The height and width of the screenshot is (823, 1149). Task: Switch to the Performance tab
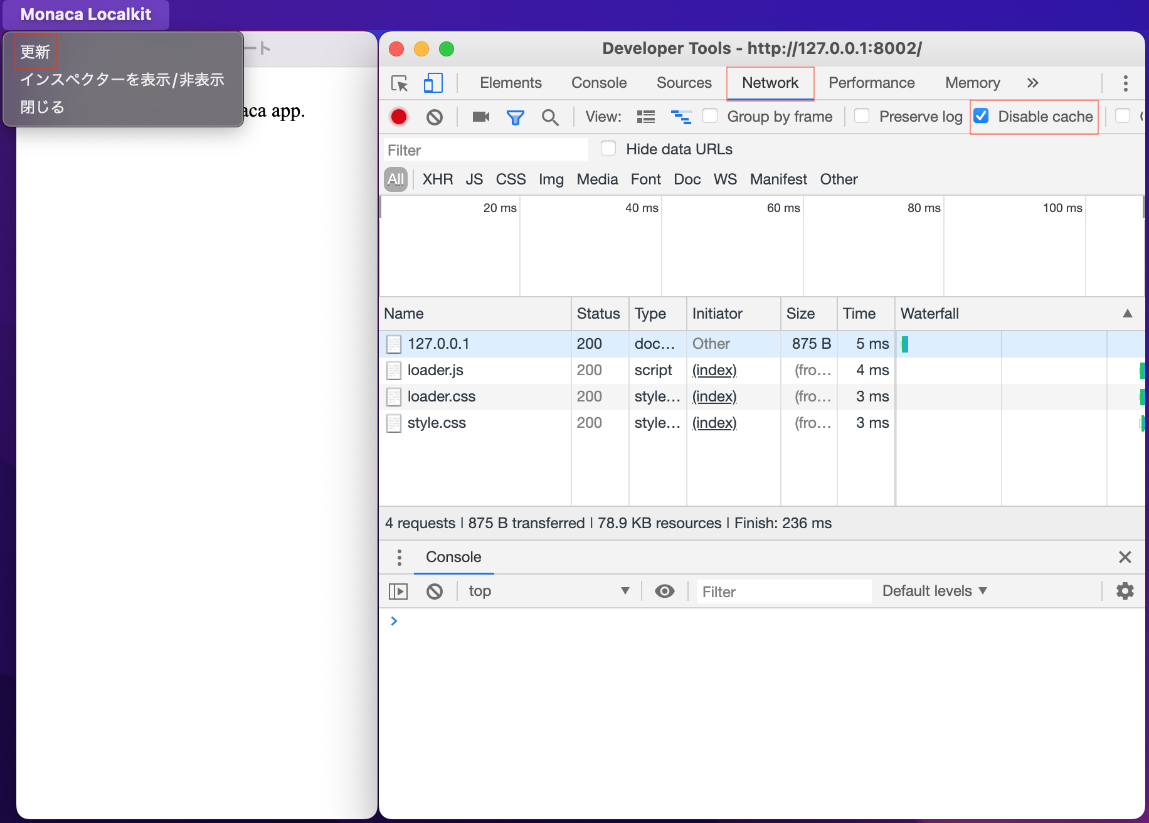[871, 83]
